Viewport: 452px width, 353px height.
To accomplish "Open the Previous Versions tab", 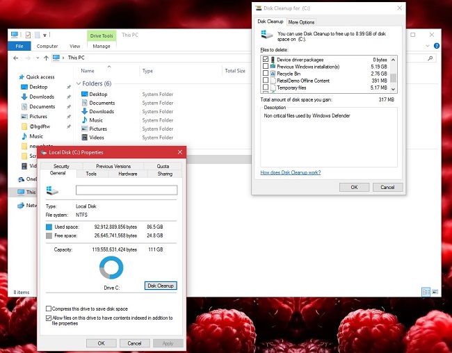I will pos(113,166).
